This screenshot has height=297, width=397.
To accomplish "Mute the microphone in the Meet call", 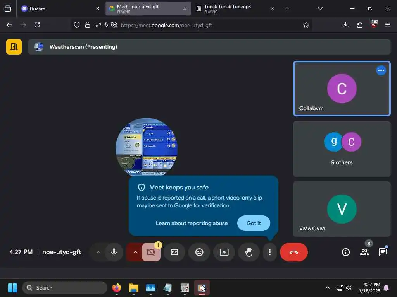I will 114,252.
